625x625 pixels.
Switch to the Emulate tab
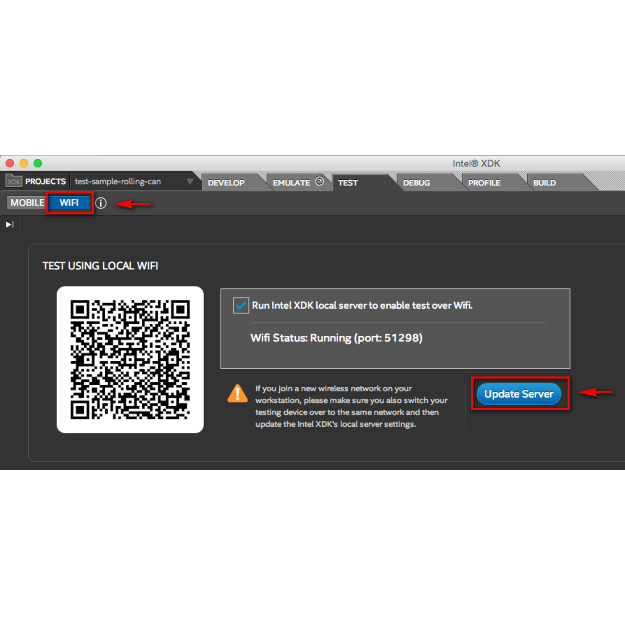[x=292, y=183]
